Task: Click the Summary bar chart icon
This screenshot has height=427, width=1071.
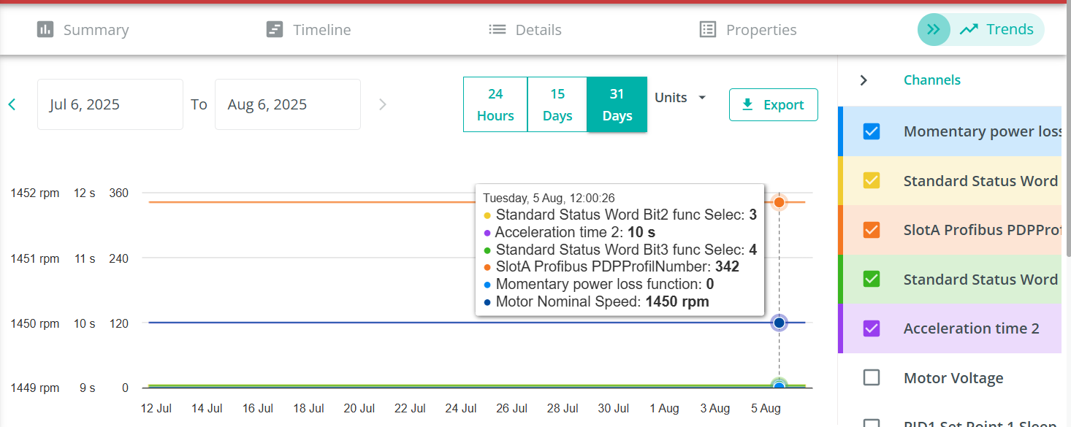Action: (x=45, y=30)
